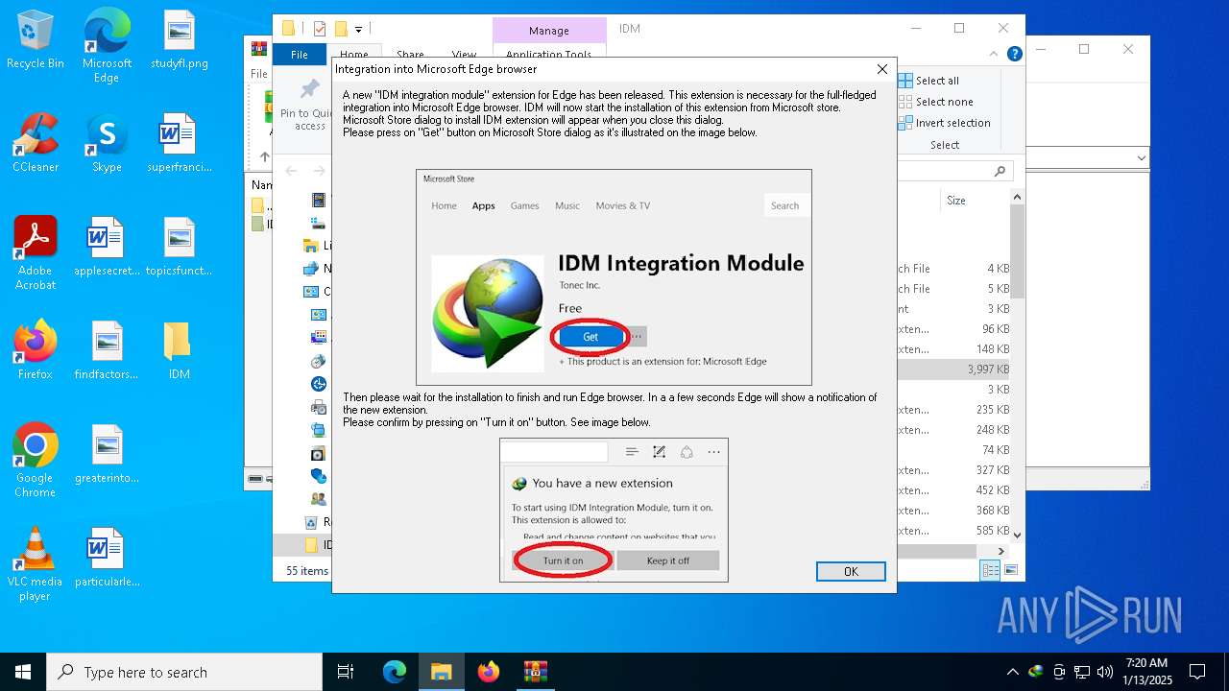
Task: Open Customize Quick Access Toolbar dropdown
Action: click(358, 30)
